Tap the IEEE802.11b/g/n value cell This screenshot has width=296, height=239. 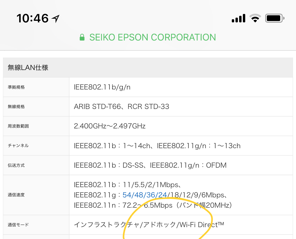(x=102, y=87)
